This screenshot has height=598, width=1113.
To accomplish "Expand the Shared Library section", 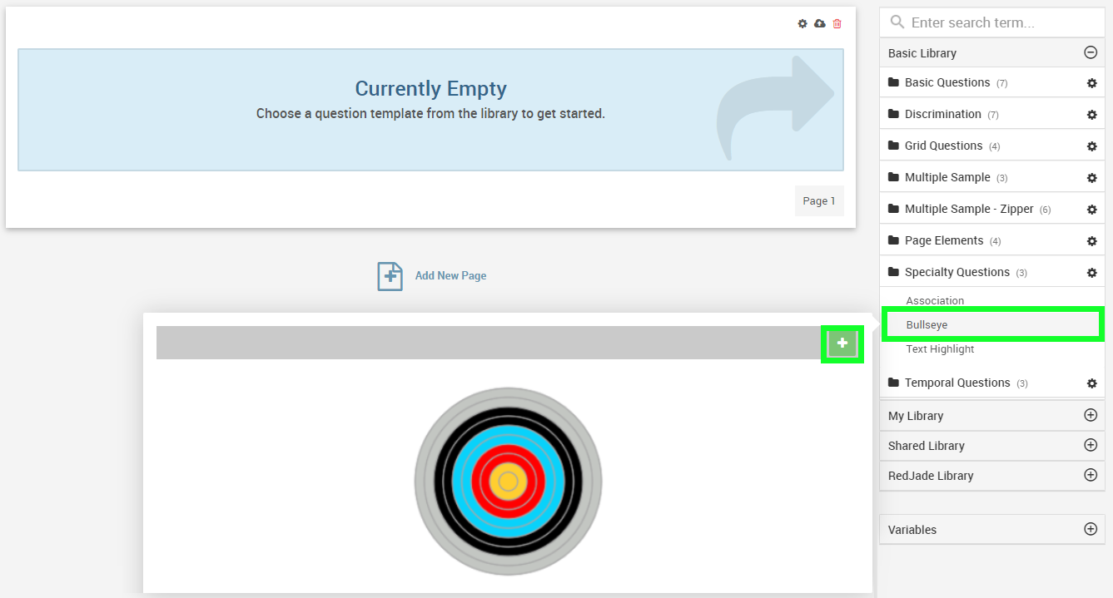I will [1091, 445].
